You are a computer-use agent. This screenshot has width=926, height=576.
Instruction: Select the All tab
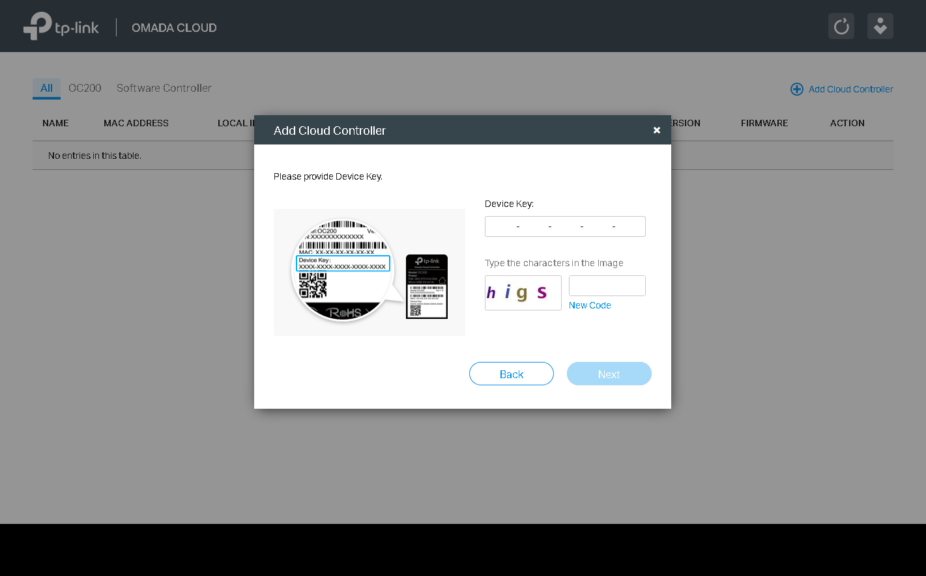[x=46, y=88]
